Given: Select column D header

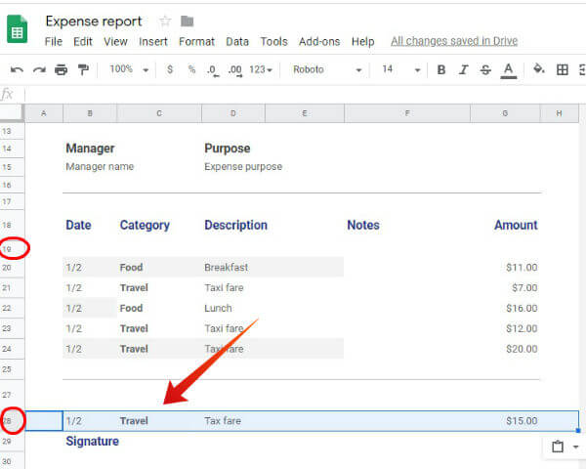Looking at the screenshot, I should coord(233,113).
